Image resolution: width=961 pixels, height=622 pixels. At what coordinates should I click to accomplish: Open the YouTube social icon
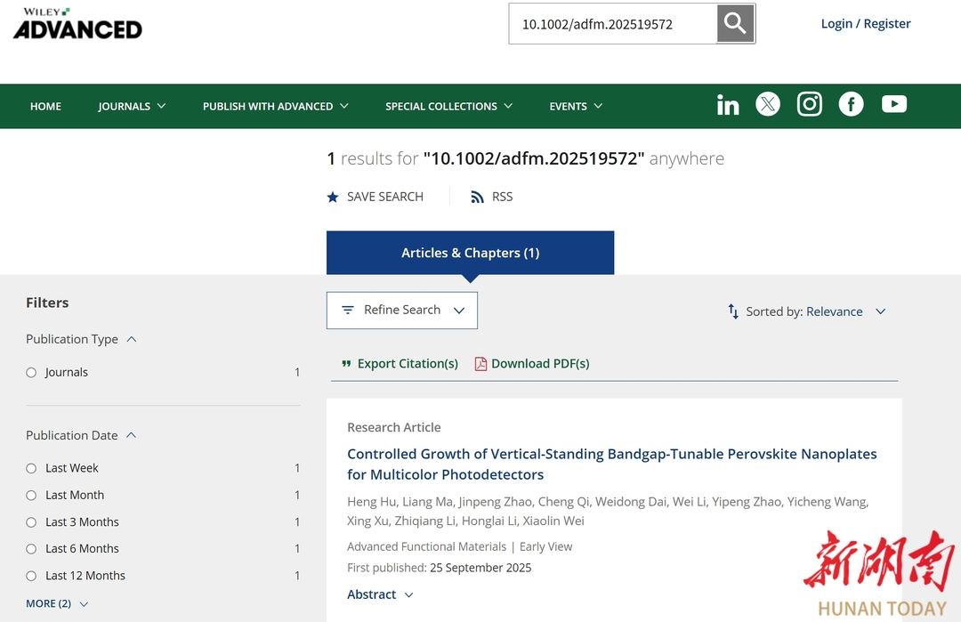pyautogui.click(x=893, y=105)
